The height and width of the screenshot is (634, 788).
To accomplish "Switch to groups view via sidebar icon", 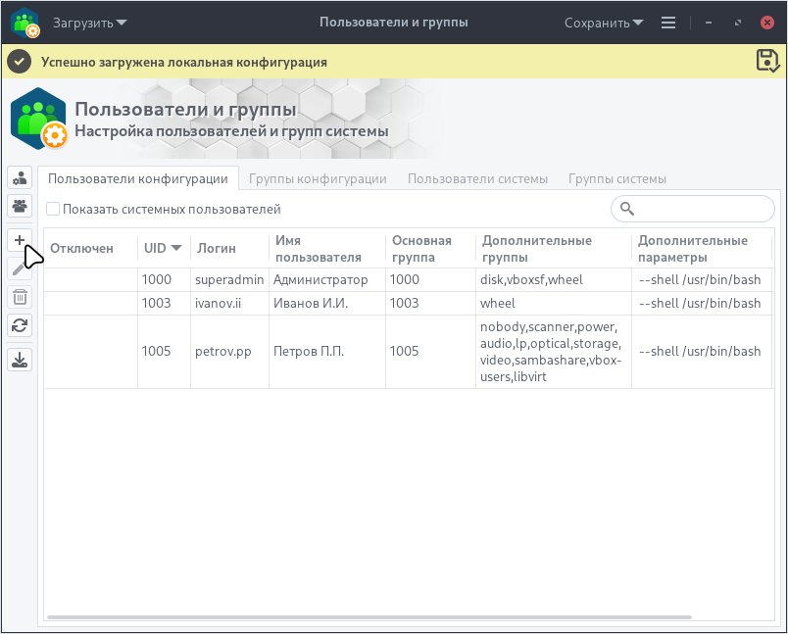I will coord(19,206).
